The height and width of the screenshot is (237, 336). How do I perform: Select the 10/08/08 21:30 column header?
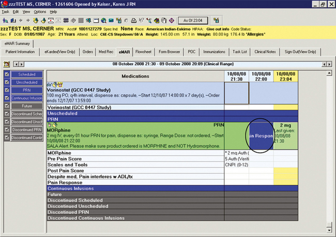click(237, 77)
